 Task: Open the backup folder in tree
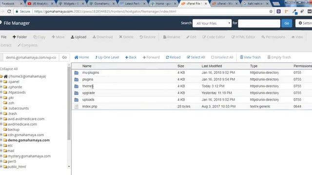(14, 130)
